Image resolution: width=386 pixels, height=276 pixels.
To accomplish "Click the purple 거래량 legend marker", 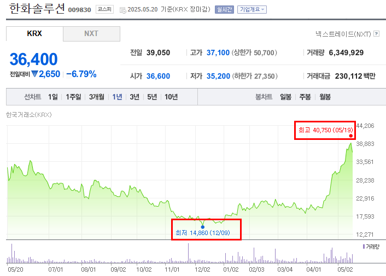I will tap(364, 246).
